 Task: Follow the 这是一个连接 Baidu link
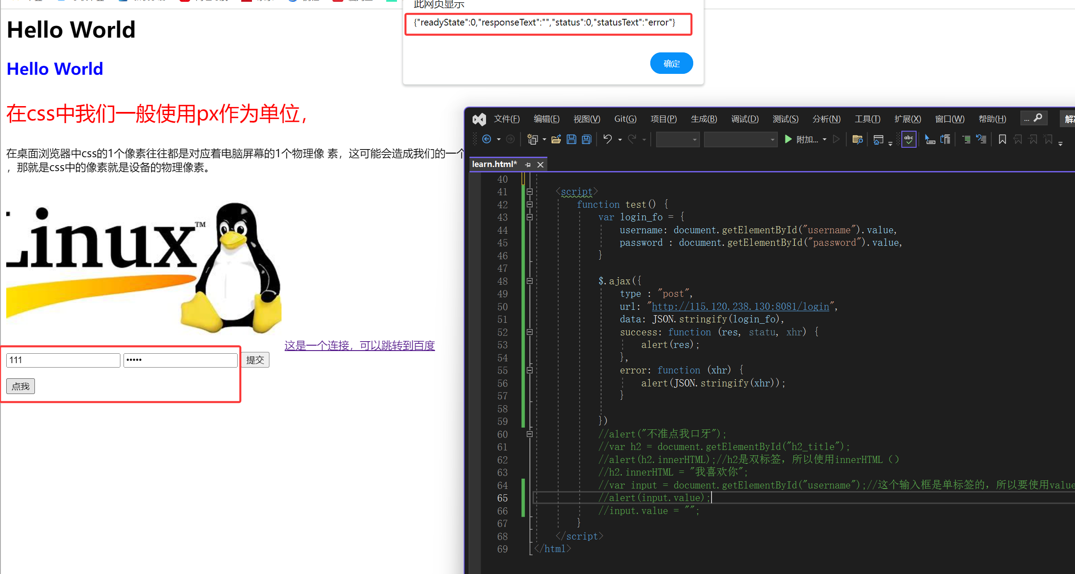click(x=359, y=346)
